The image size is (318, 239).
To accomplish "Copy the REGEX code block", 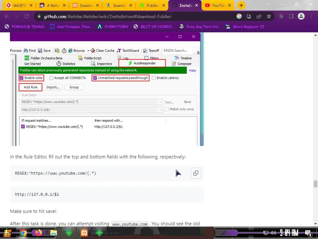I will (x=196, y=173).
